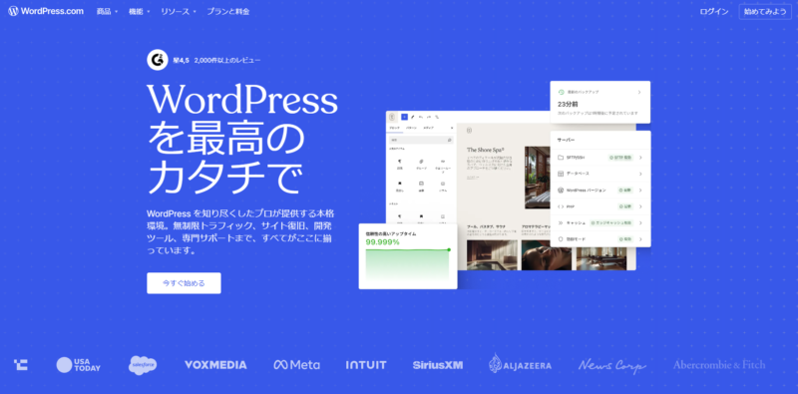Click the site icon at editor top-left
The width and height of the screenshot is (798, 394).
click(392, 117)
